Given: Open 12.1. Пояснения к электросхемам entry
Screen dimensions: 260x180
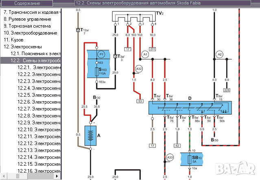Looking at the screenshot, I should [x=36, y=54].
